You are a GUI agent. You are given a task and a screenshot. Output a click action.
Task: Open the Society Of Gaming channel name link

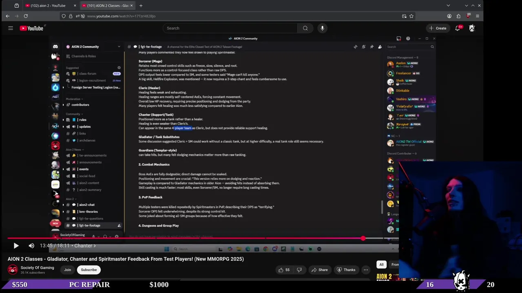[38, 267]
